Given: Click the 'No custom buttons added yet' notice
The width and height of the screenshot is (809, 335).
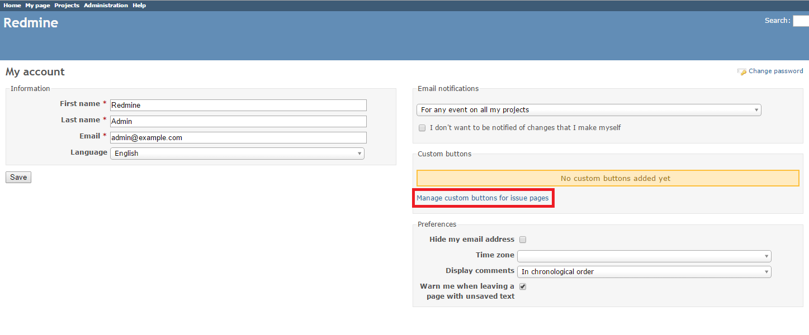Looking at the screenshot, I should (x=608, y=178).
